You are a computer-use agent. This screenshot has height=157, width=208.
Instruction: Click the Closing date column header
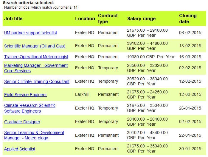pyautogui.click(x=188, y=19)
